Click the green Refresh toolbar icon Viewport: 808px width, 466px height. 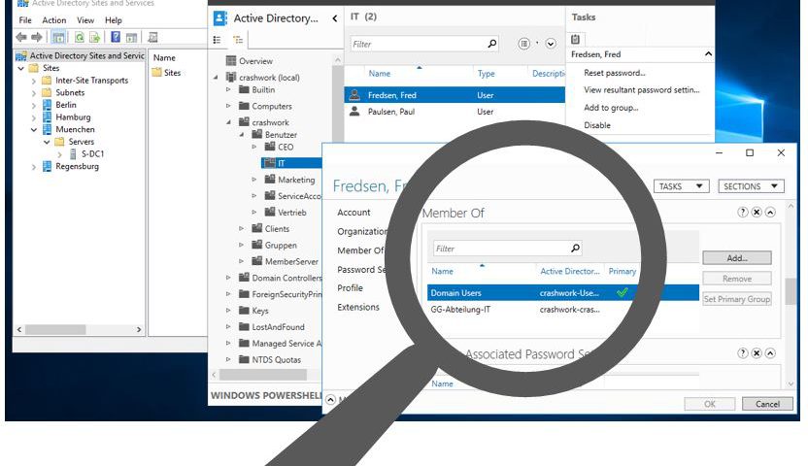pyautogui.click(x=80, y=37)
